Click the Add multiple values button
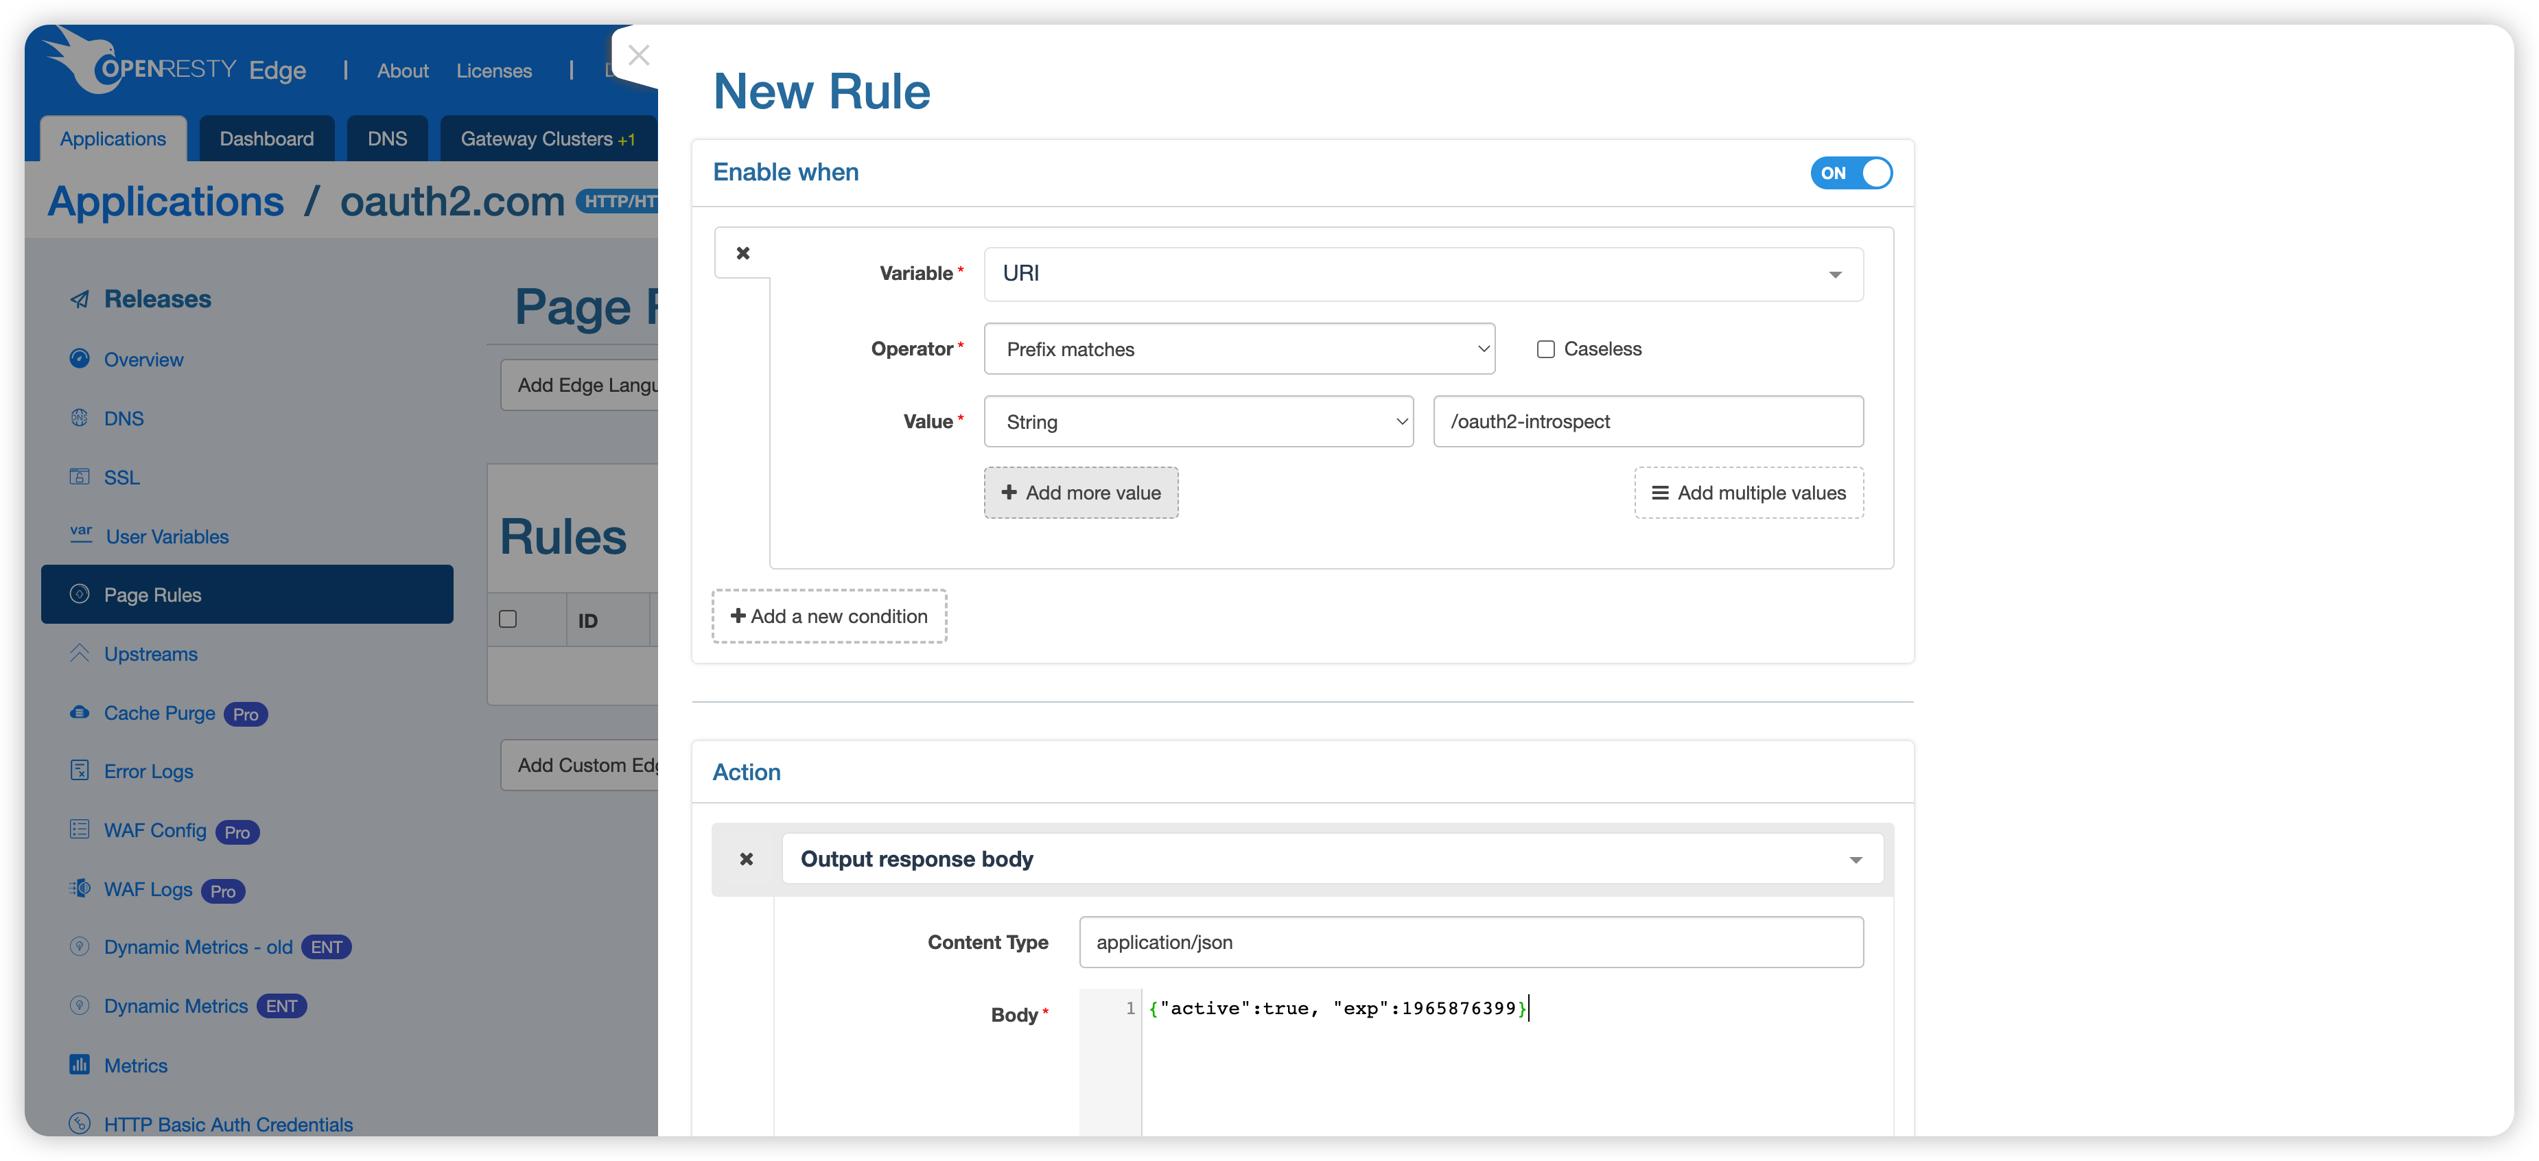 (x=1748, y=493)
